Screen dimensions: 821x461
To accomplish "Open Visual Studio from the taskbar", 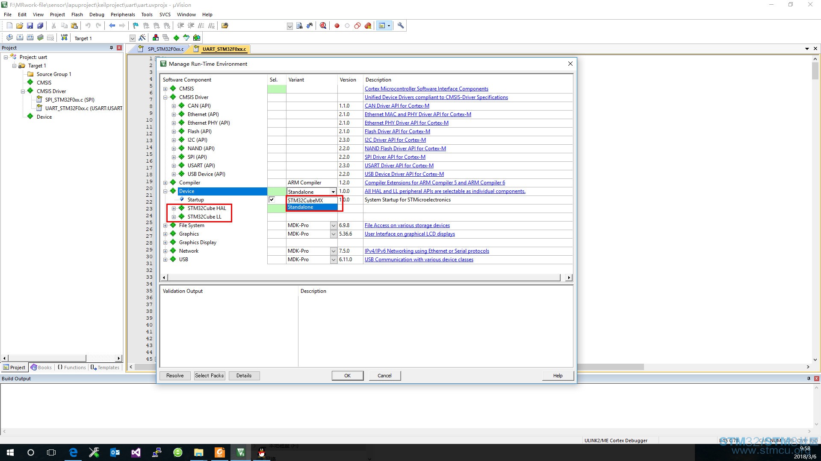I will pyautogui.click(x=136, y=452).
